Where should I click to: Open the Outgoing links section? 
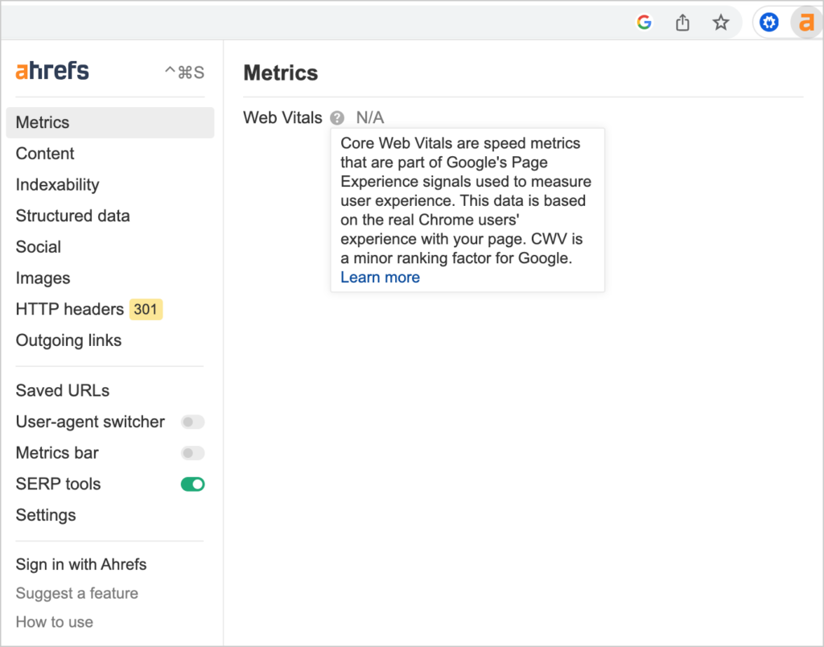68,340
